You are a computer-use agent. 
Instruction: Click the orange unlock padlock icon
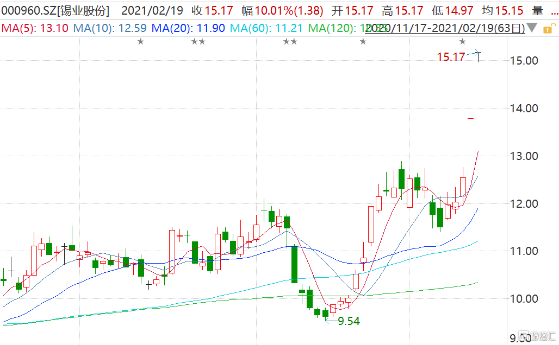[x=549, y=28]
